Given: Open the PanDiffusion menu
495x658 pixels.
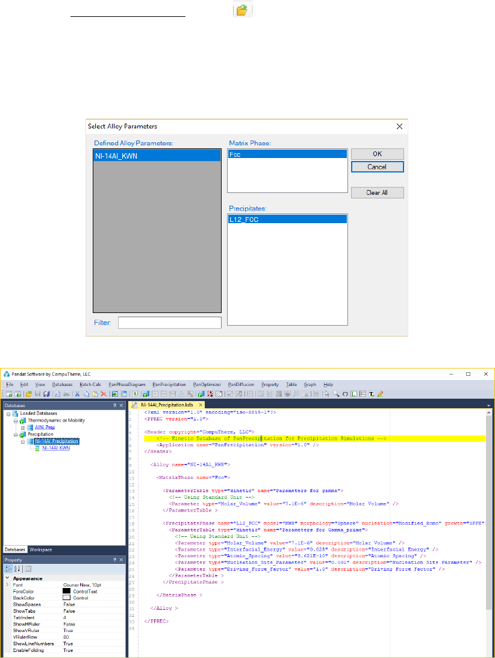Looking at the screenshot, I should point(241,384).
